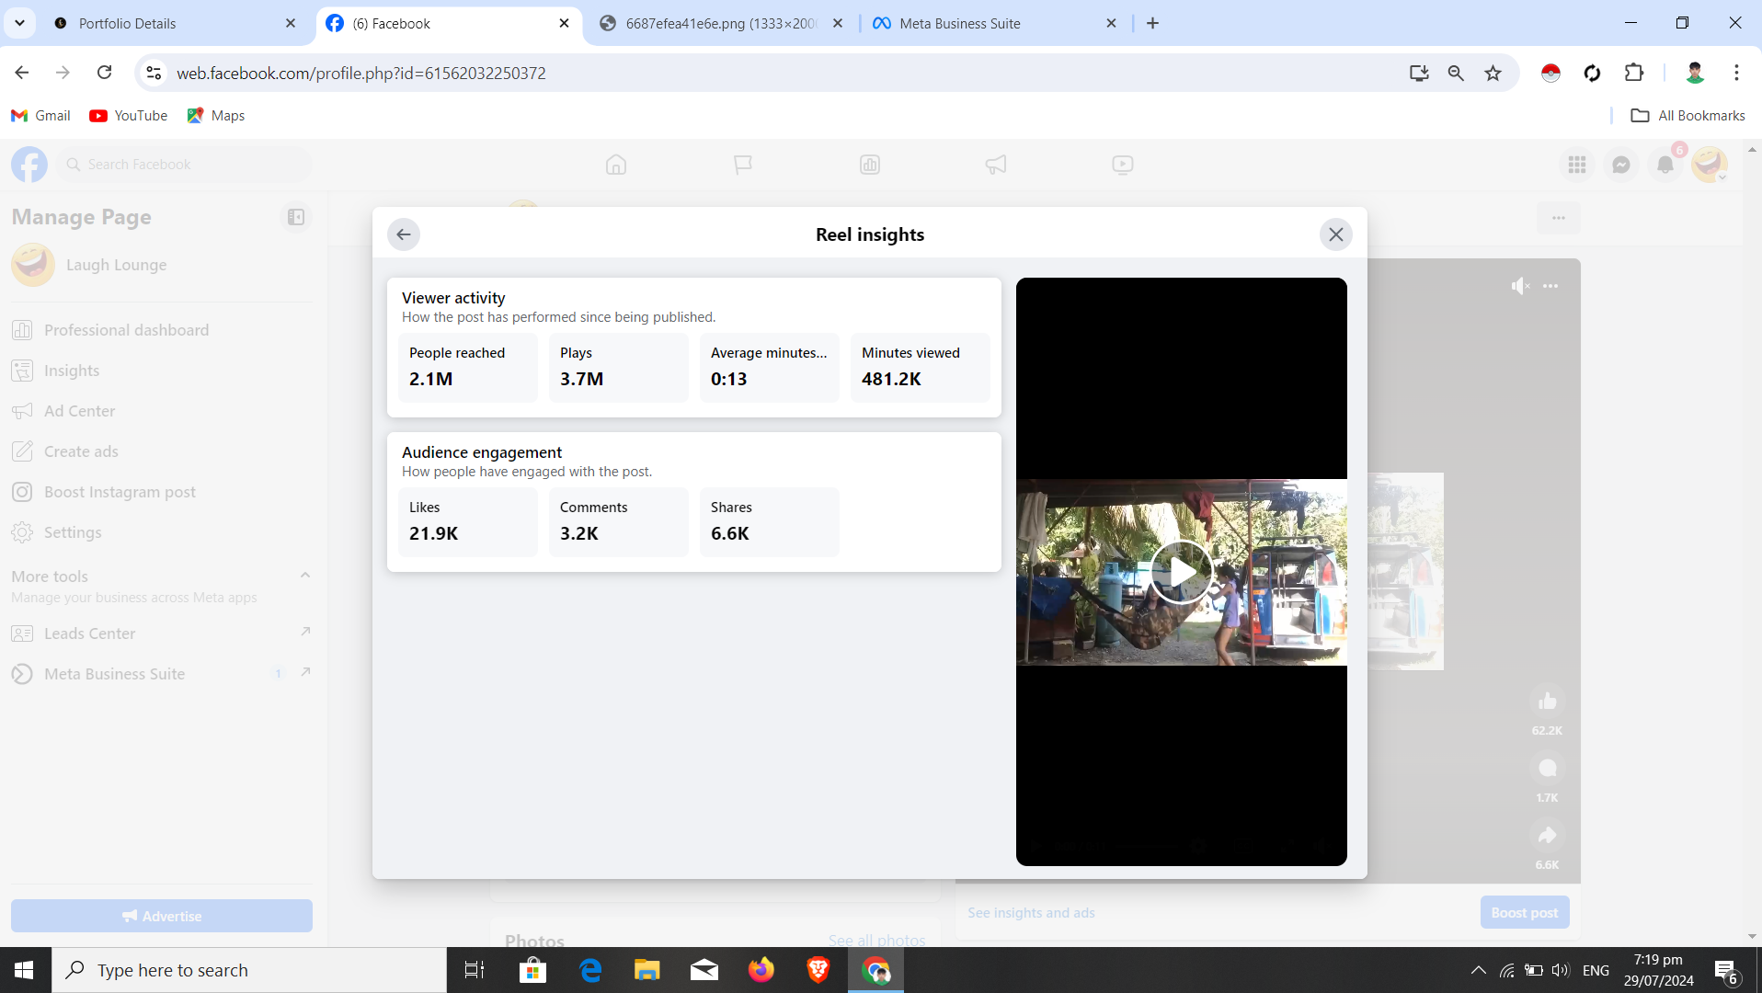
Task: Open reel more options menu
Action: (x=1550, y=286)
